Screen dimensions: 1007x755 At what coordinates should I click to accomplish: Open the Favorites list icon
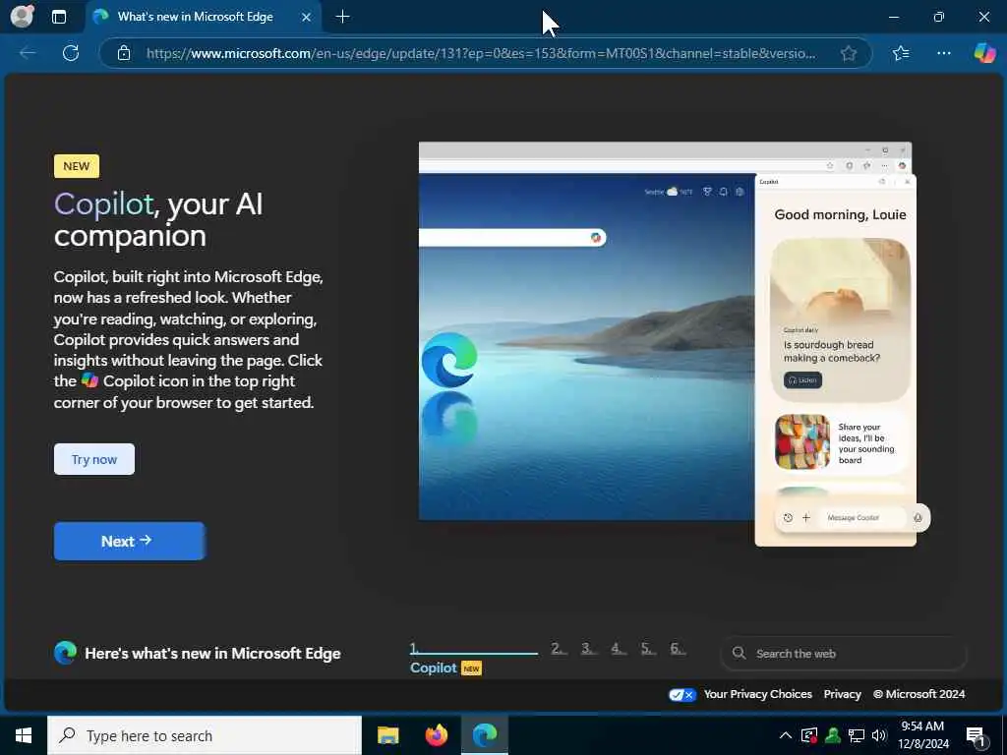(901, 53)
